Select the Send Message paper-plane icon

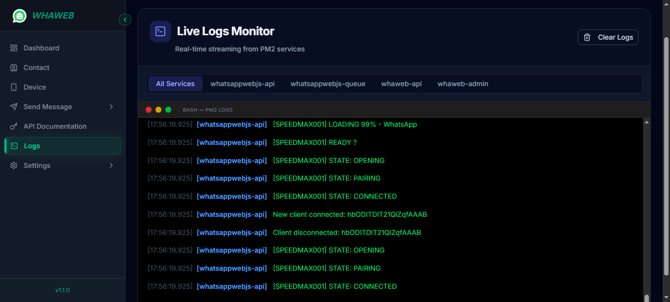[x=13, y=106]
